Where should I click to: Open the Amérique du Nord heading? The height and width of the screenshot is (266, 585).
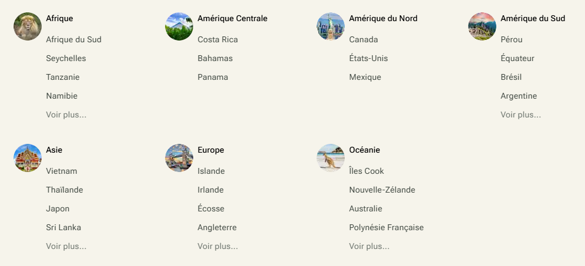383,18
